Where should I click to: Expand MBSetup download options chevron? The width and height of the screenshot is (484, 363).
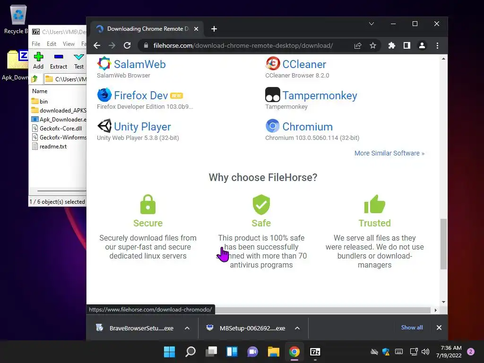pyautogui.click(x=297, y=328)
